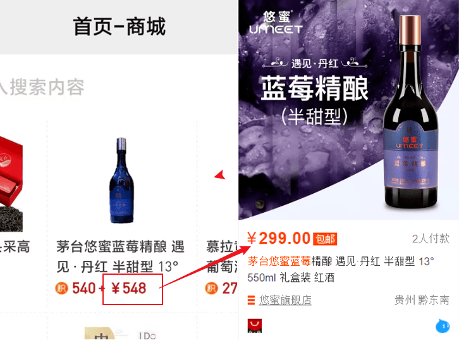Select the 首页-商城 header title
This screenshot has width=459, height=340.
(x=119, y=27)
